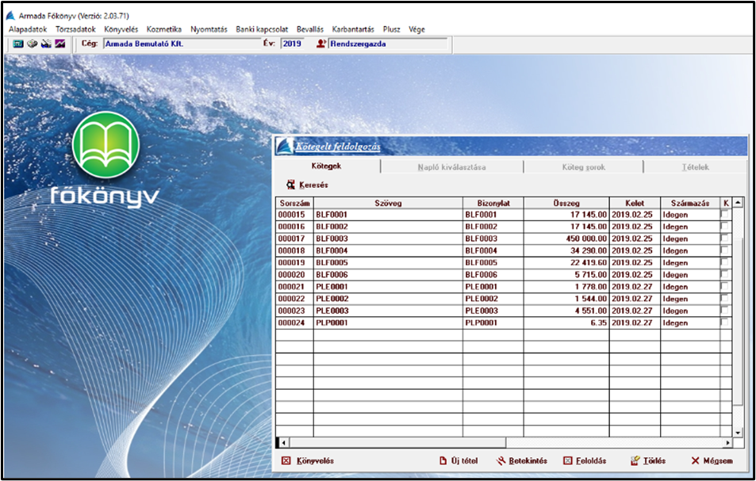Click the red user icon beside Rendszergazda
Screen dimensions: 756x481
[321, 44]
